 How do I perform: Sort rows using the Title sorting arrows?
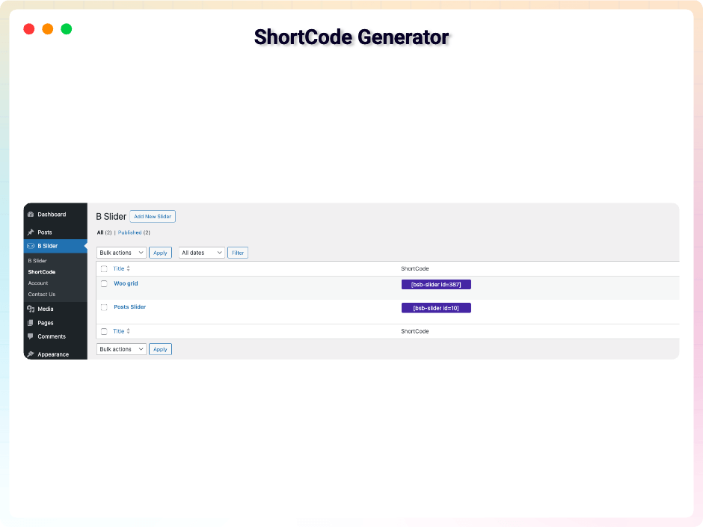click(129, 268)
